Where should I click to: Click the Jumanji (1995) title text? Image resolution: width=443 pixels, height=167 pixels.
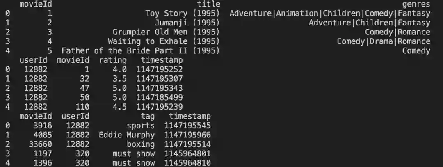187,23
